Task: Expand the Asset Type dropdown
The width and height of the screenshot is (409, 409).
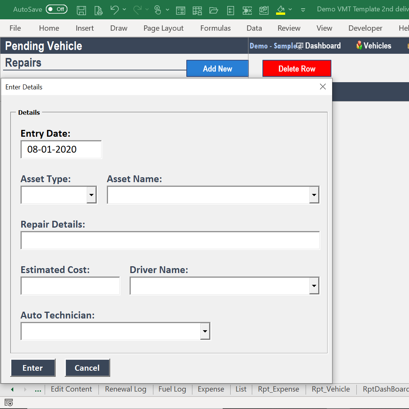Action: pos(91,195)
